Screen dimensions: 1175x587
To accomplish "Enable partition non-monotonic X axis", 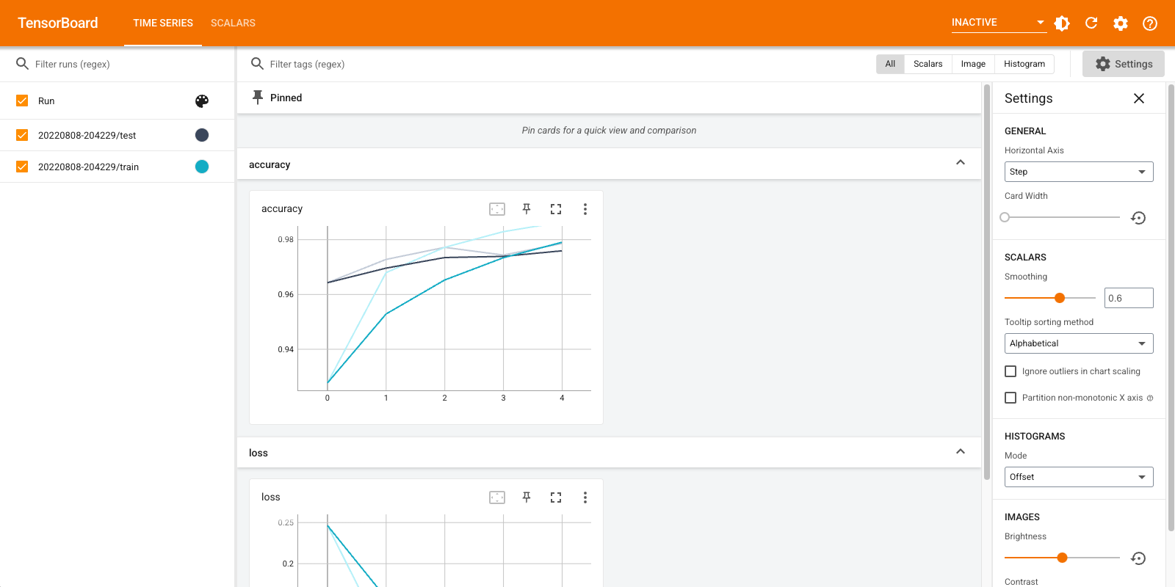I will point(1010,398).
